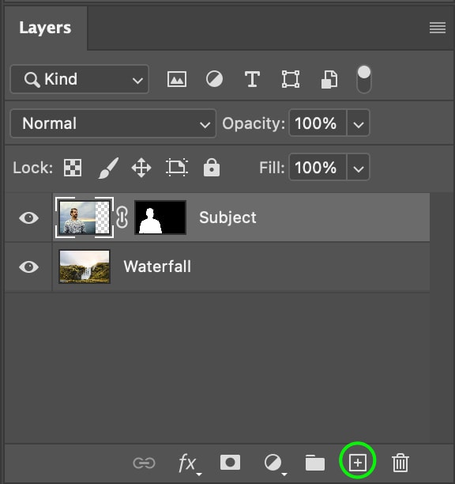Image resolution: width=455 pixels, height=484 pixels.
Task: Open the fx layer style menu
Action: click(x=190, y=464)
